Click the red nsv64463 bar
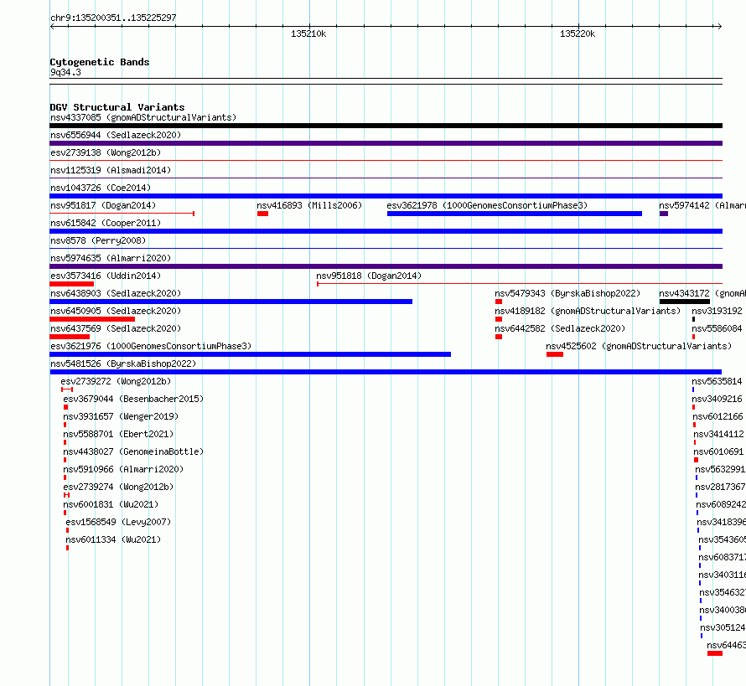This screenshot has width=746, height=686. tap(715, 653)
